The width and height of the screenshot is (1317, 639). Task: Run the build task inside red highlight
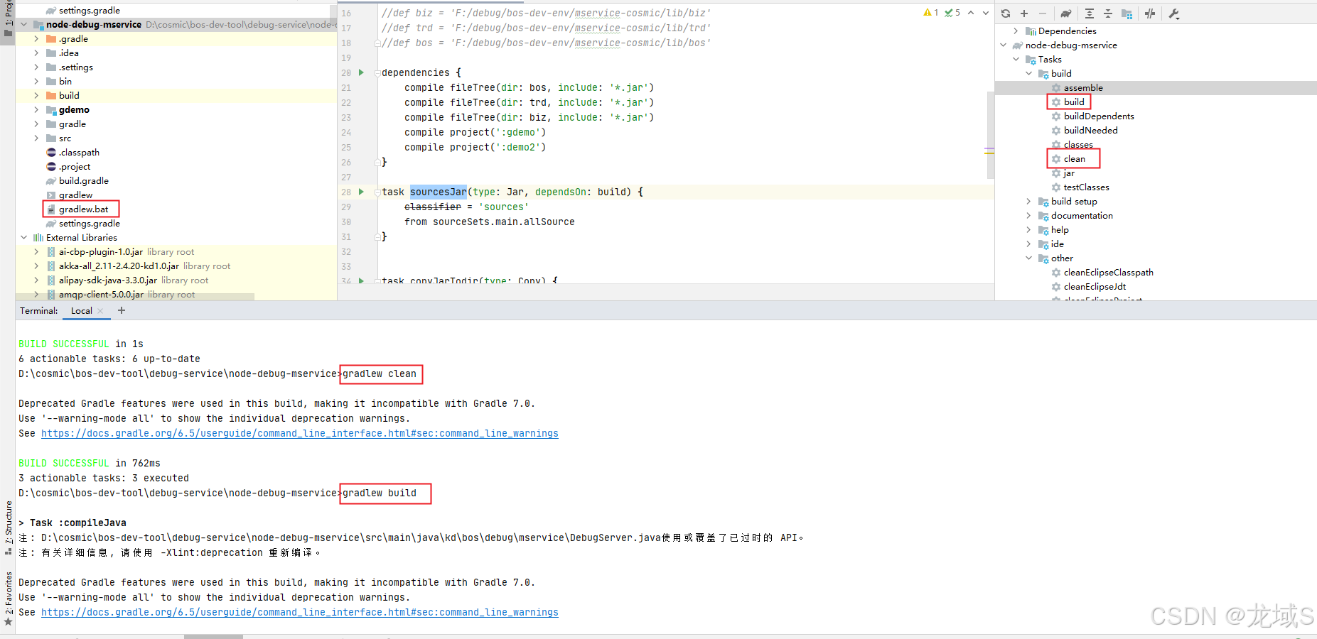pos(1073,102)
